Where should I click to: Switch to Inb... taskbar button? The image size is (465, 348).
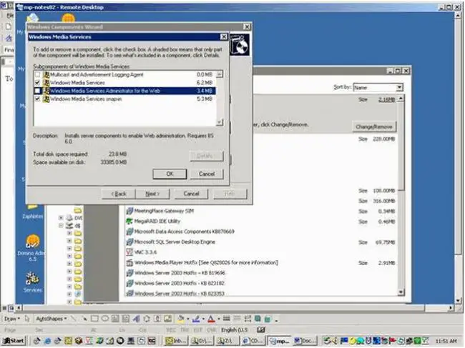tap(177, 341)
